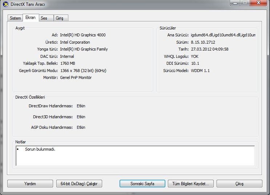
Task: Click the Ana Sürücü label
Action: pos(178,35)
